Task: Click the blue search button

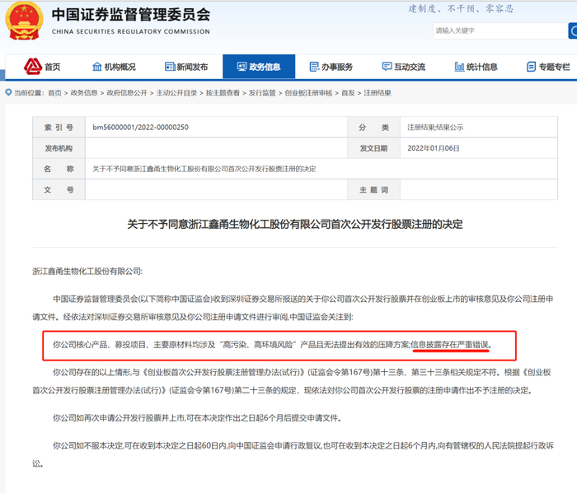Action: 573,30
